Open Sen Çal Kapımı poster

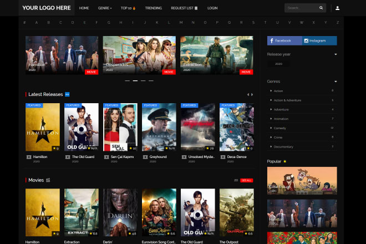pos(120,127)
